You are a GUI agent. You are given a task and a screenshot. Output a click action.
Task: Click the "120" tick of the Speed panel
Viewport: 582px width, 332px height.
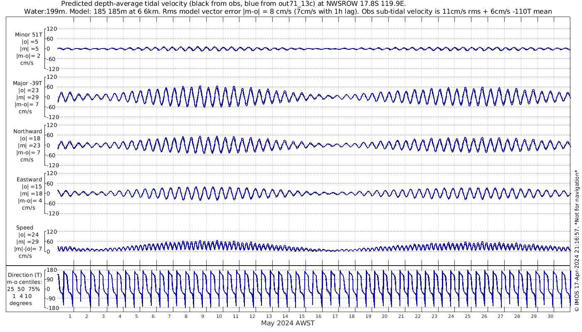(51, 232)
